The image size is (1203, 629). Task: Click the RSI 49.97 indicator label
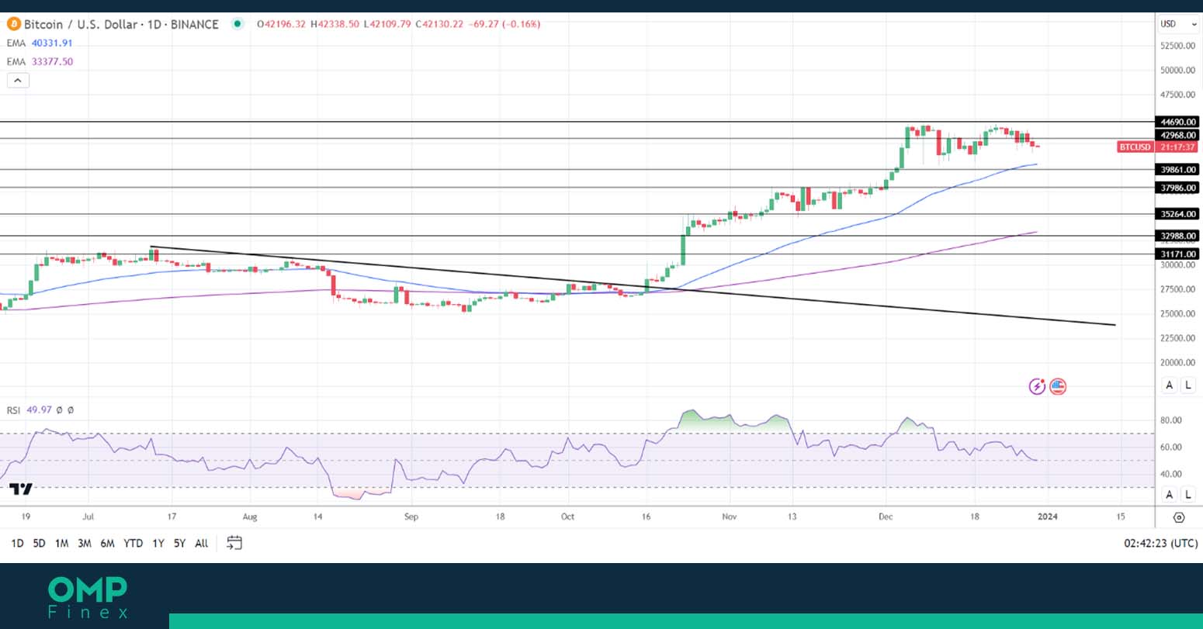click(x=29, y=410)
